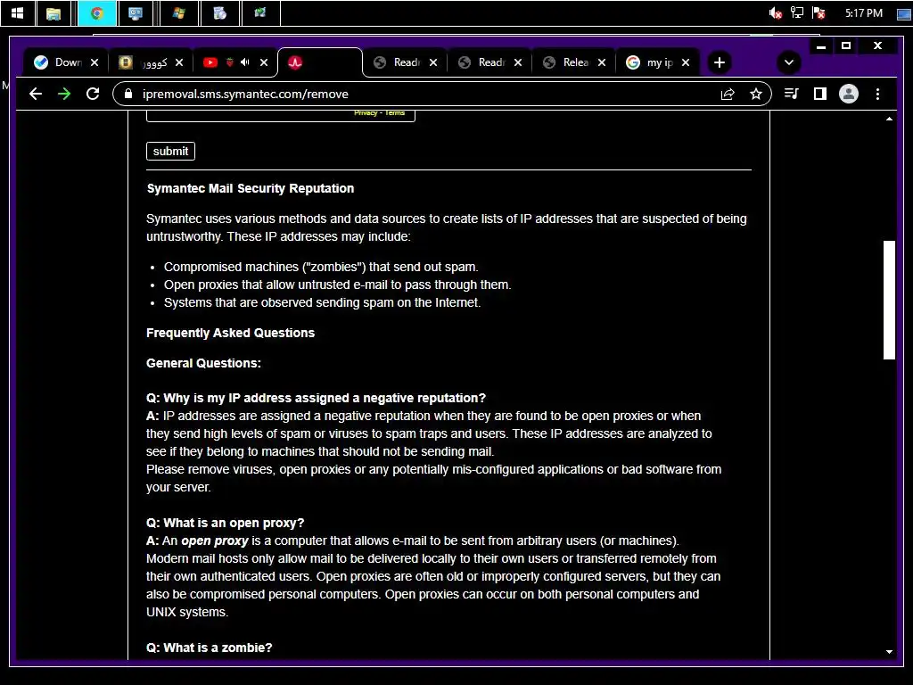The image size is (913, 685).
Task: Click the submit button
Action: (170, 151)
